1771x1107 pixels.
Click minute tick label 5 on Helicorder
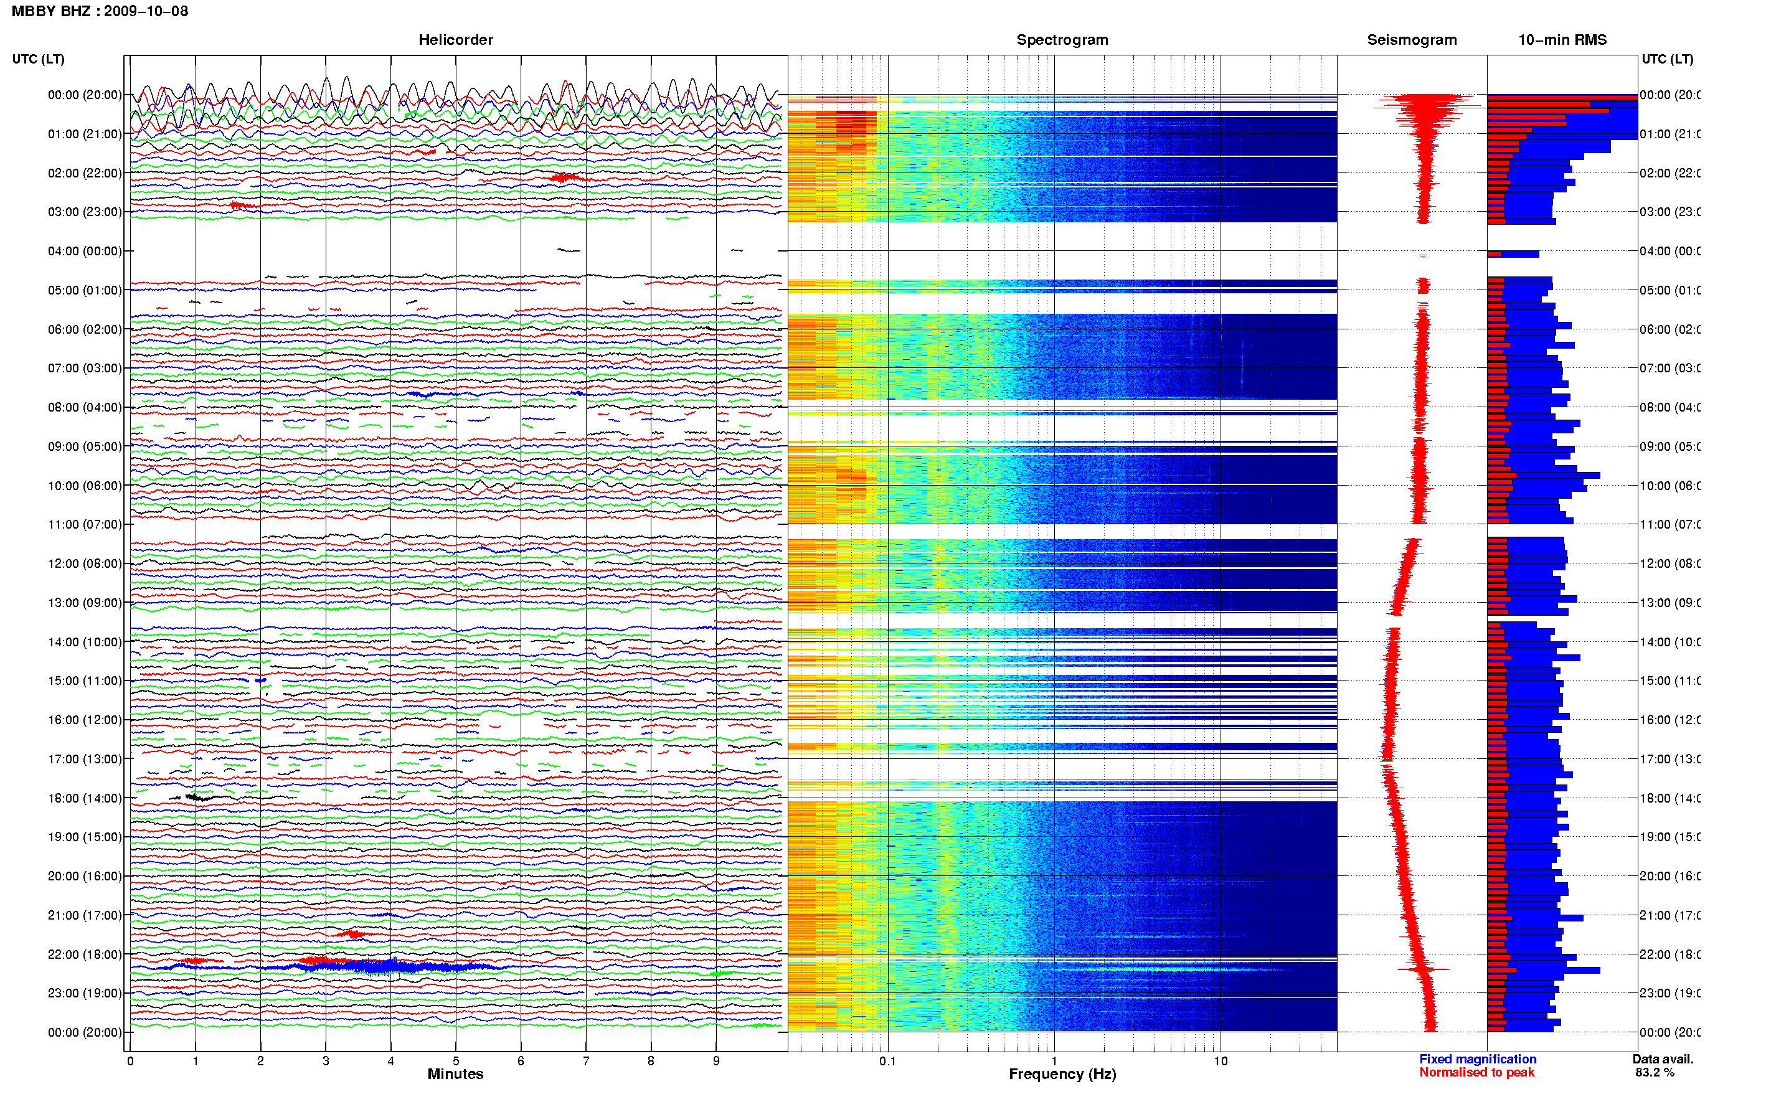tap(455, 1061)
